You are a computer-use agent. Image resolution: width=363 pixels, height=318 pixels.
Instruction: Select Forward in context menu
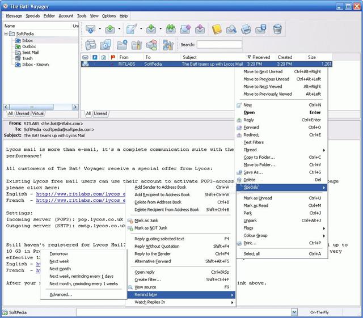click(251, 128)
